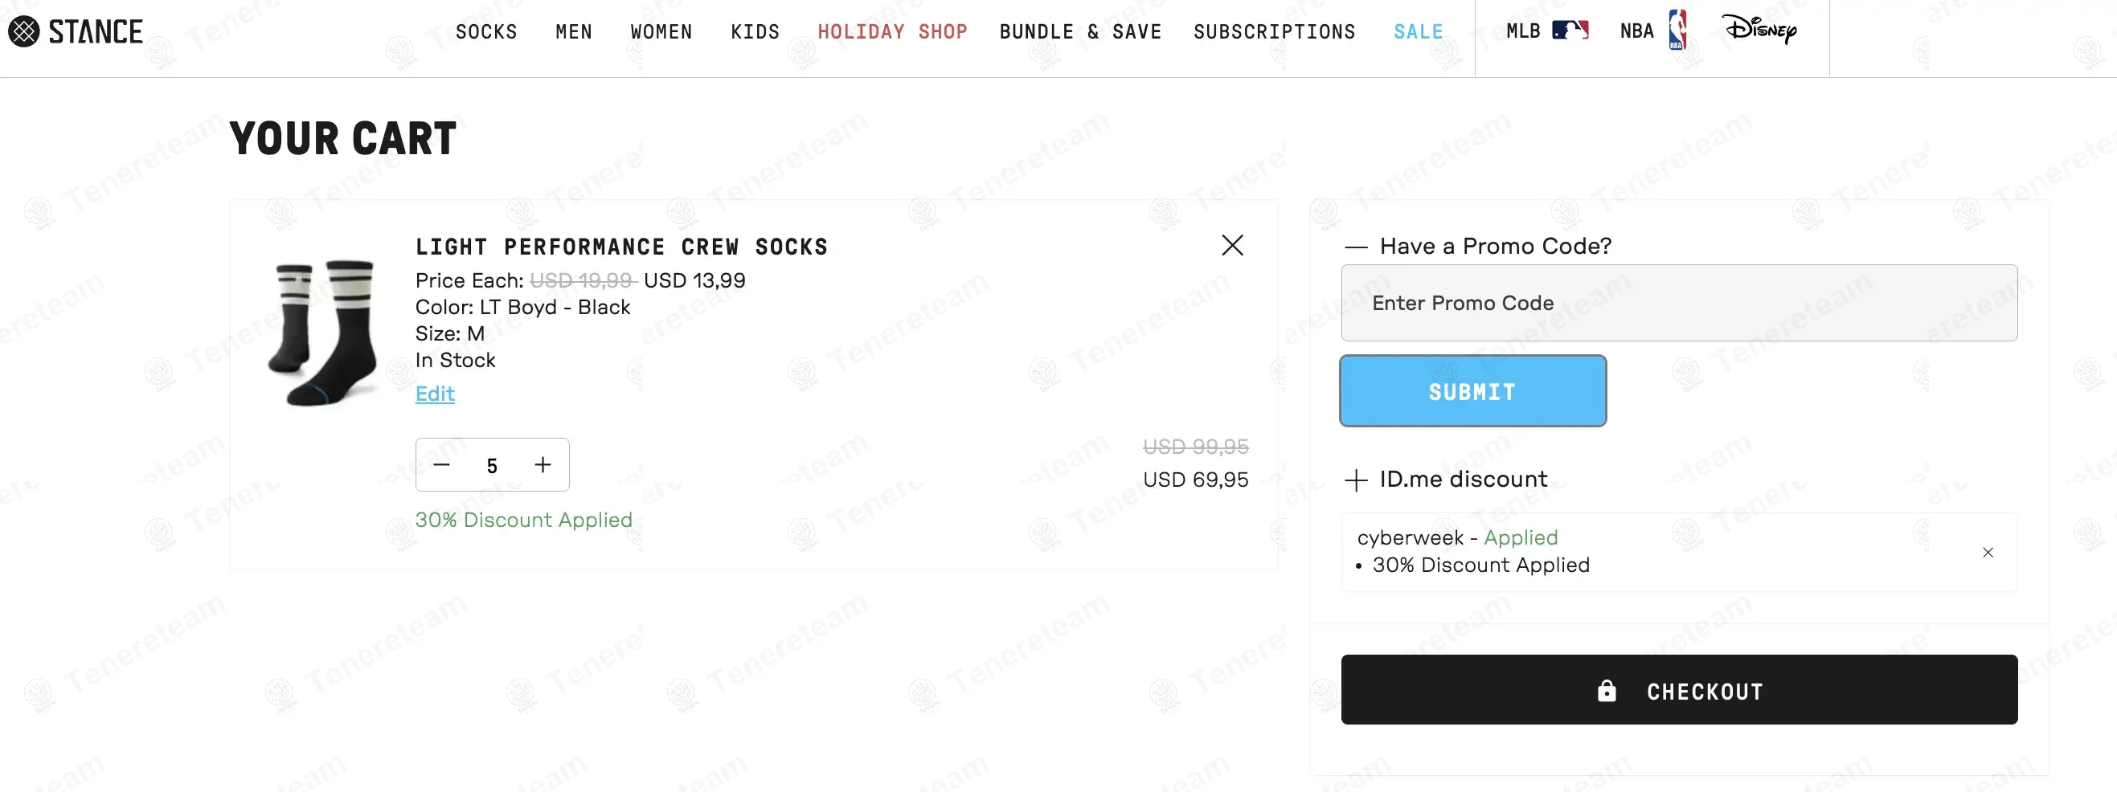Screen dimensions: 2117x792
Task: Open the Socks menu
Action: click(485, 31)
